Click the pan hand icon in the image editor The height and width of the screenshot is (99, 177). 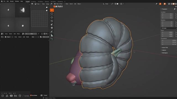[47, 10]
